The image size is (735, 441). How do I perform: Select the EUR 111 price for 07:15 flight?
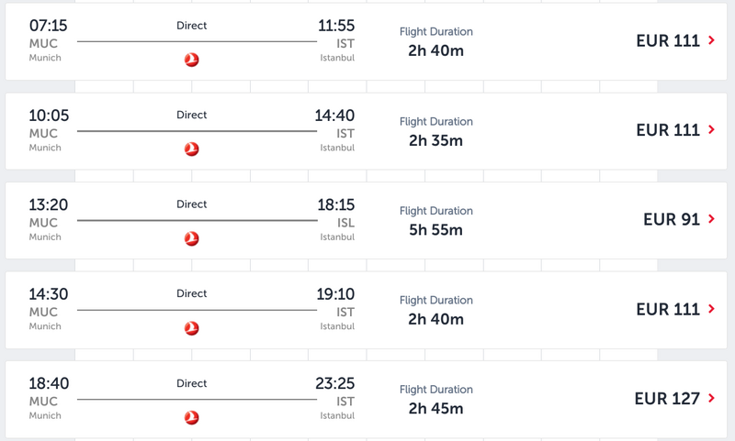(x=668, y=40)
